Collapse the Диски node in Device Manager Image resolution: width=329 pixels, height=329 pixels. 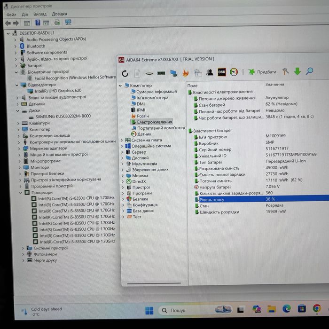click(18, 111)
